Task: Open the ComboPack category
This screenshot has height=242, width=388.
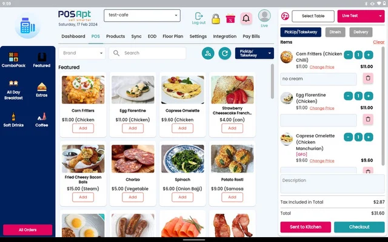Action: point(13,60)
